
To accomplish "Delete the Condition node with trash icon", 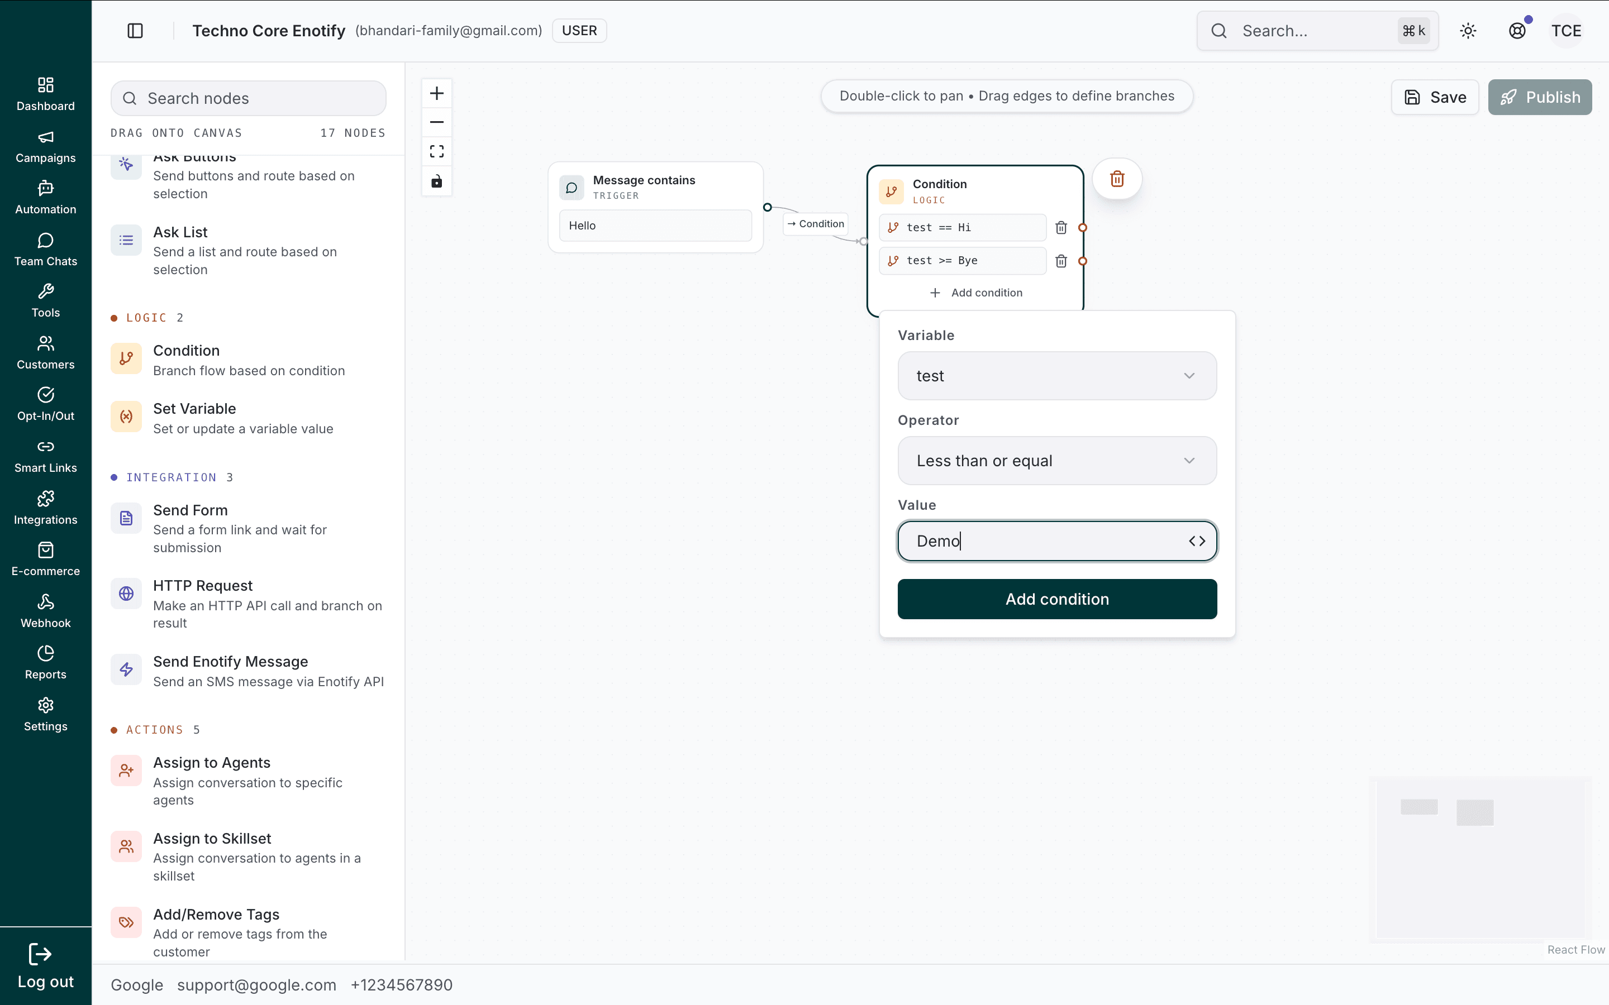I will (x=1117, y=179).
